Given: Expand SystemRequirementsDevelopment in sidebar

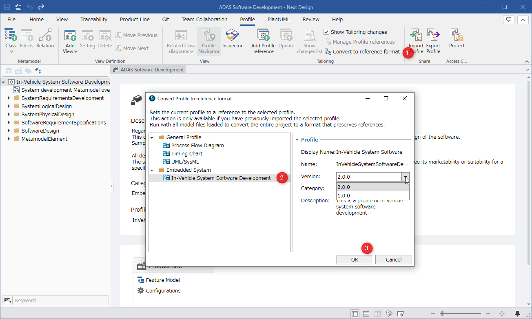Looking at the screenshot, I should 9,98.
